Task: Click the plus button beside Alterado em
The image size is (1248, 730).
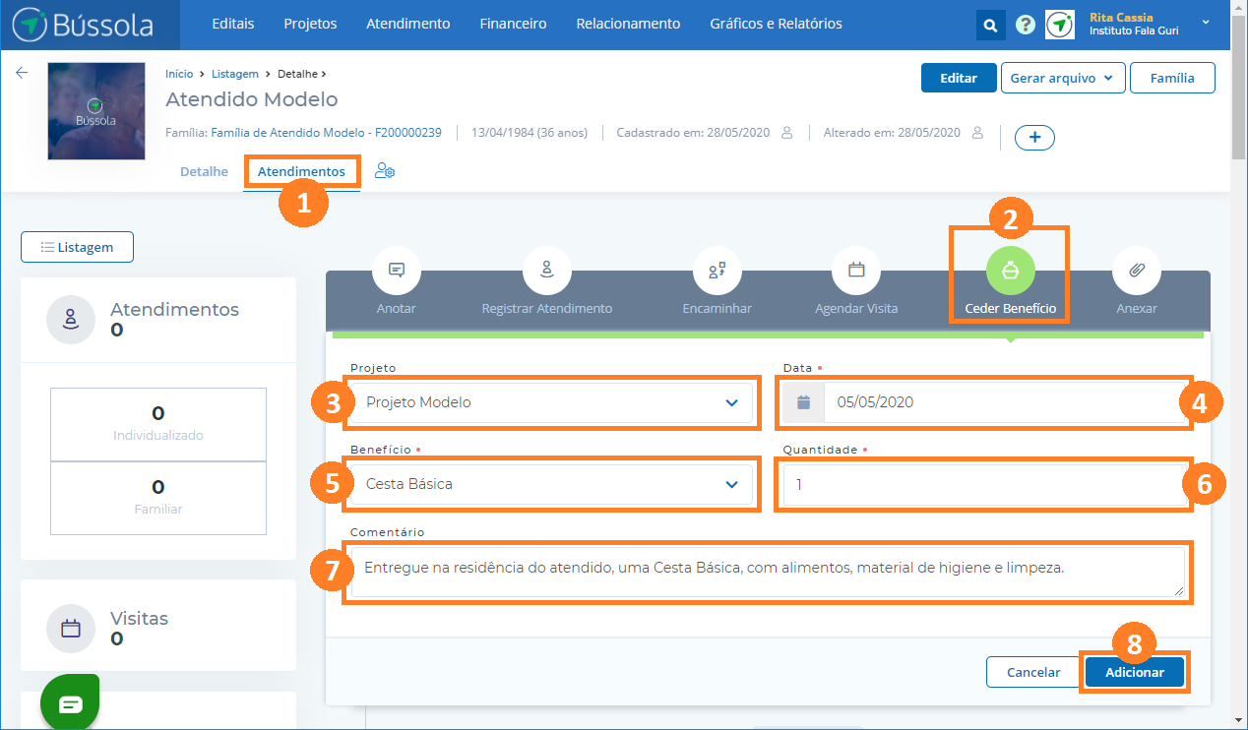Action: 1034,138
